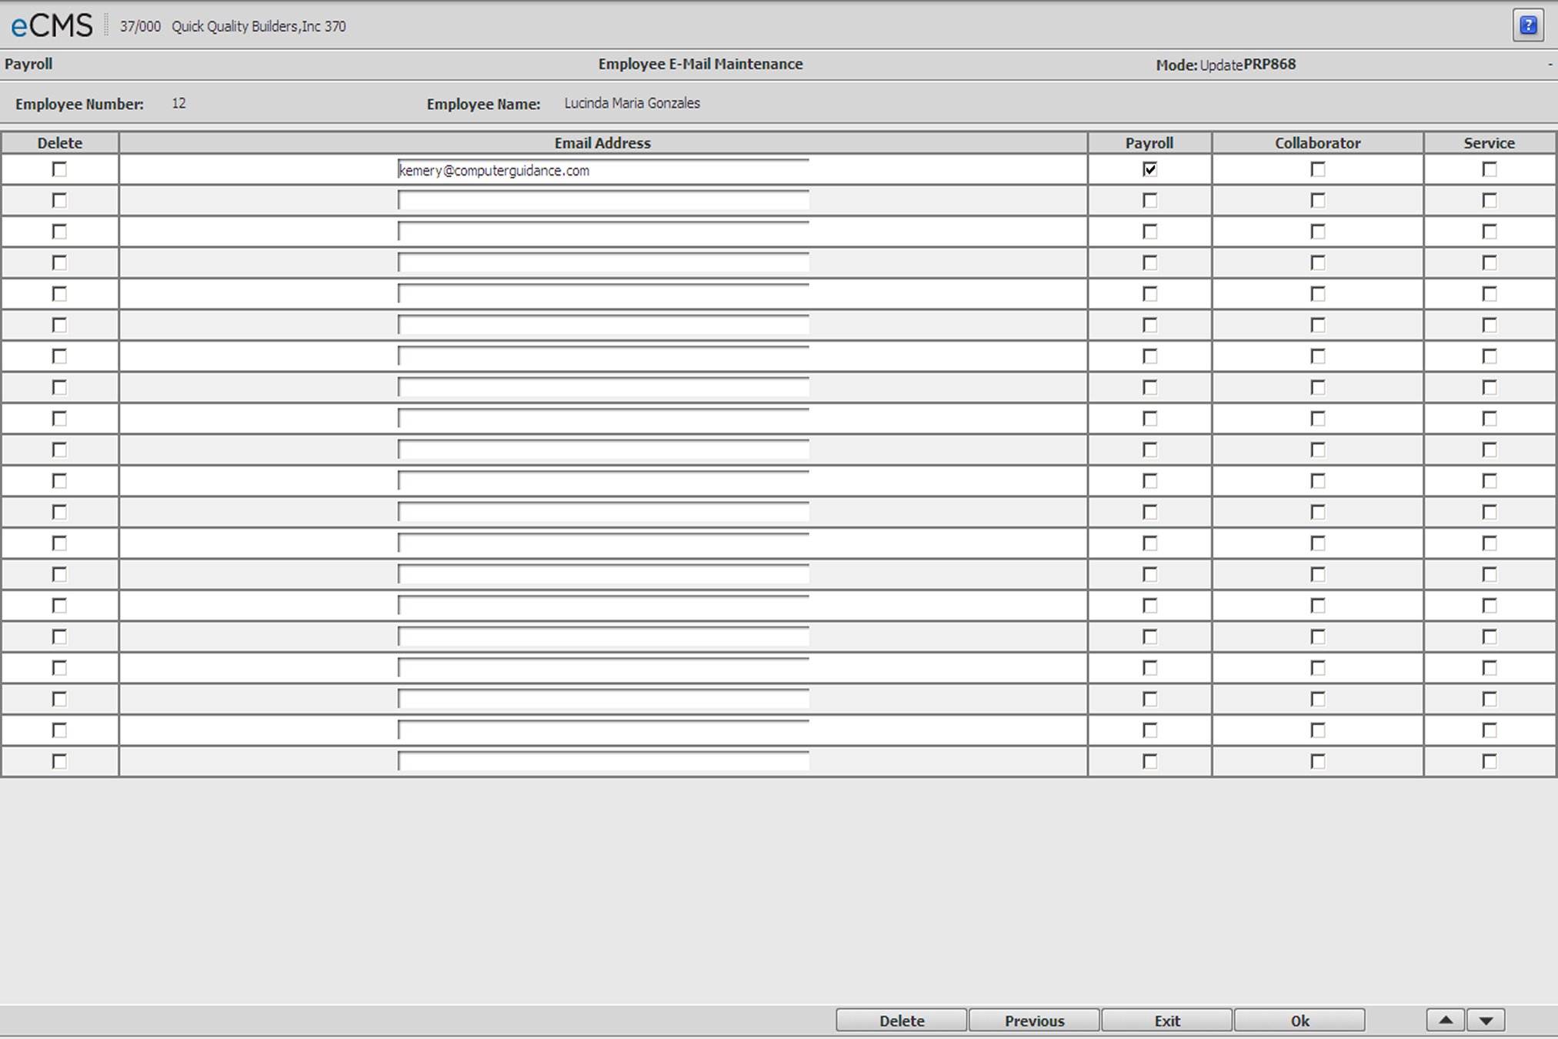Screen dimensions: 1558x1039
Task: Click the page down arrow button
Action: (x=1486, y=1020)
